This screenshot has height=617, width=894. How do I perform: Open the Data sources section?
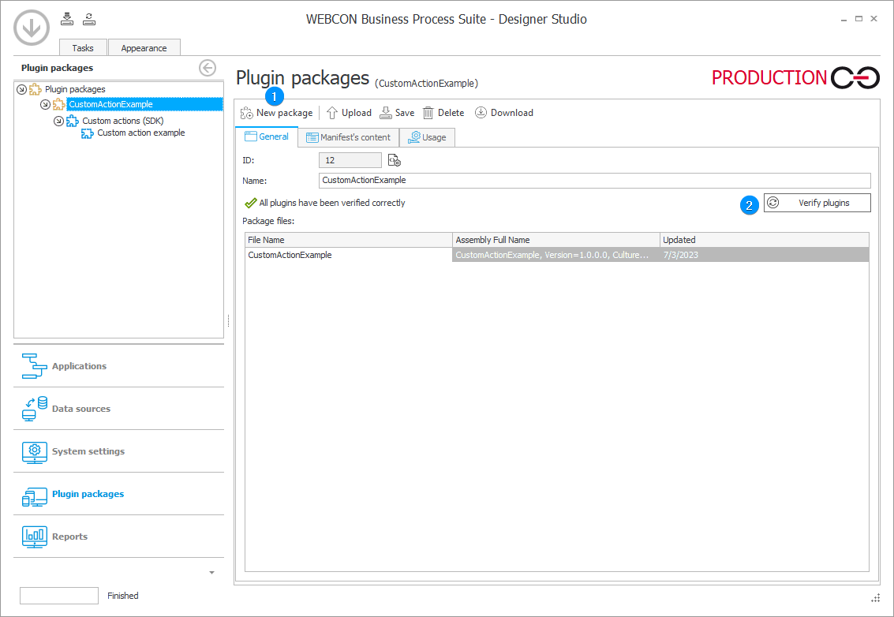[x=118, y=409]
